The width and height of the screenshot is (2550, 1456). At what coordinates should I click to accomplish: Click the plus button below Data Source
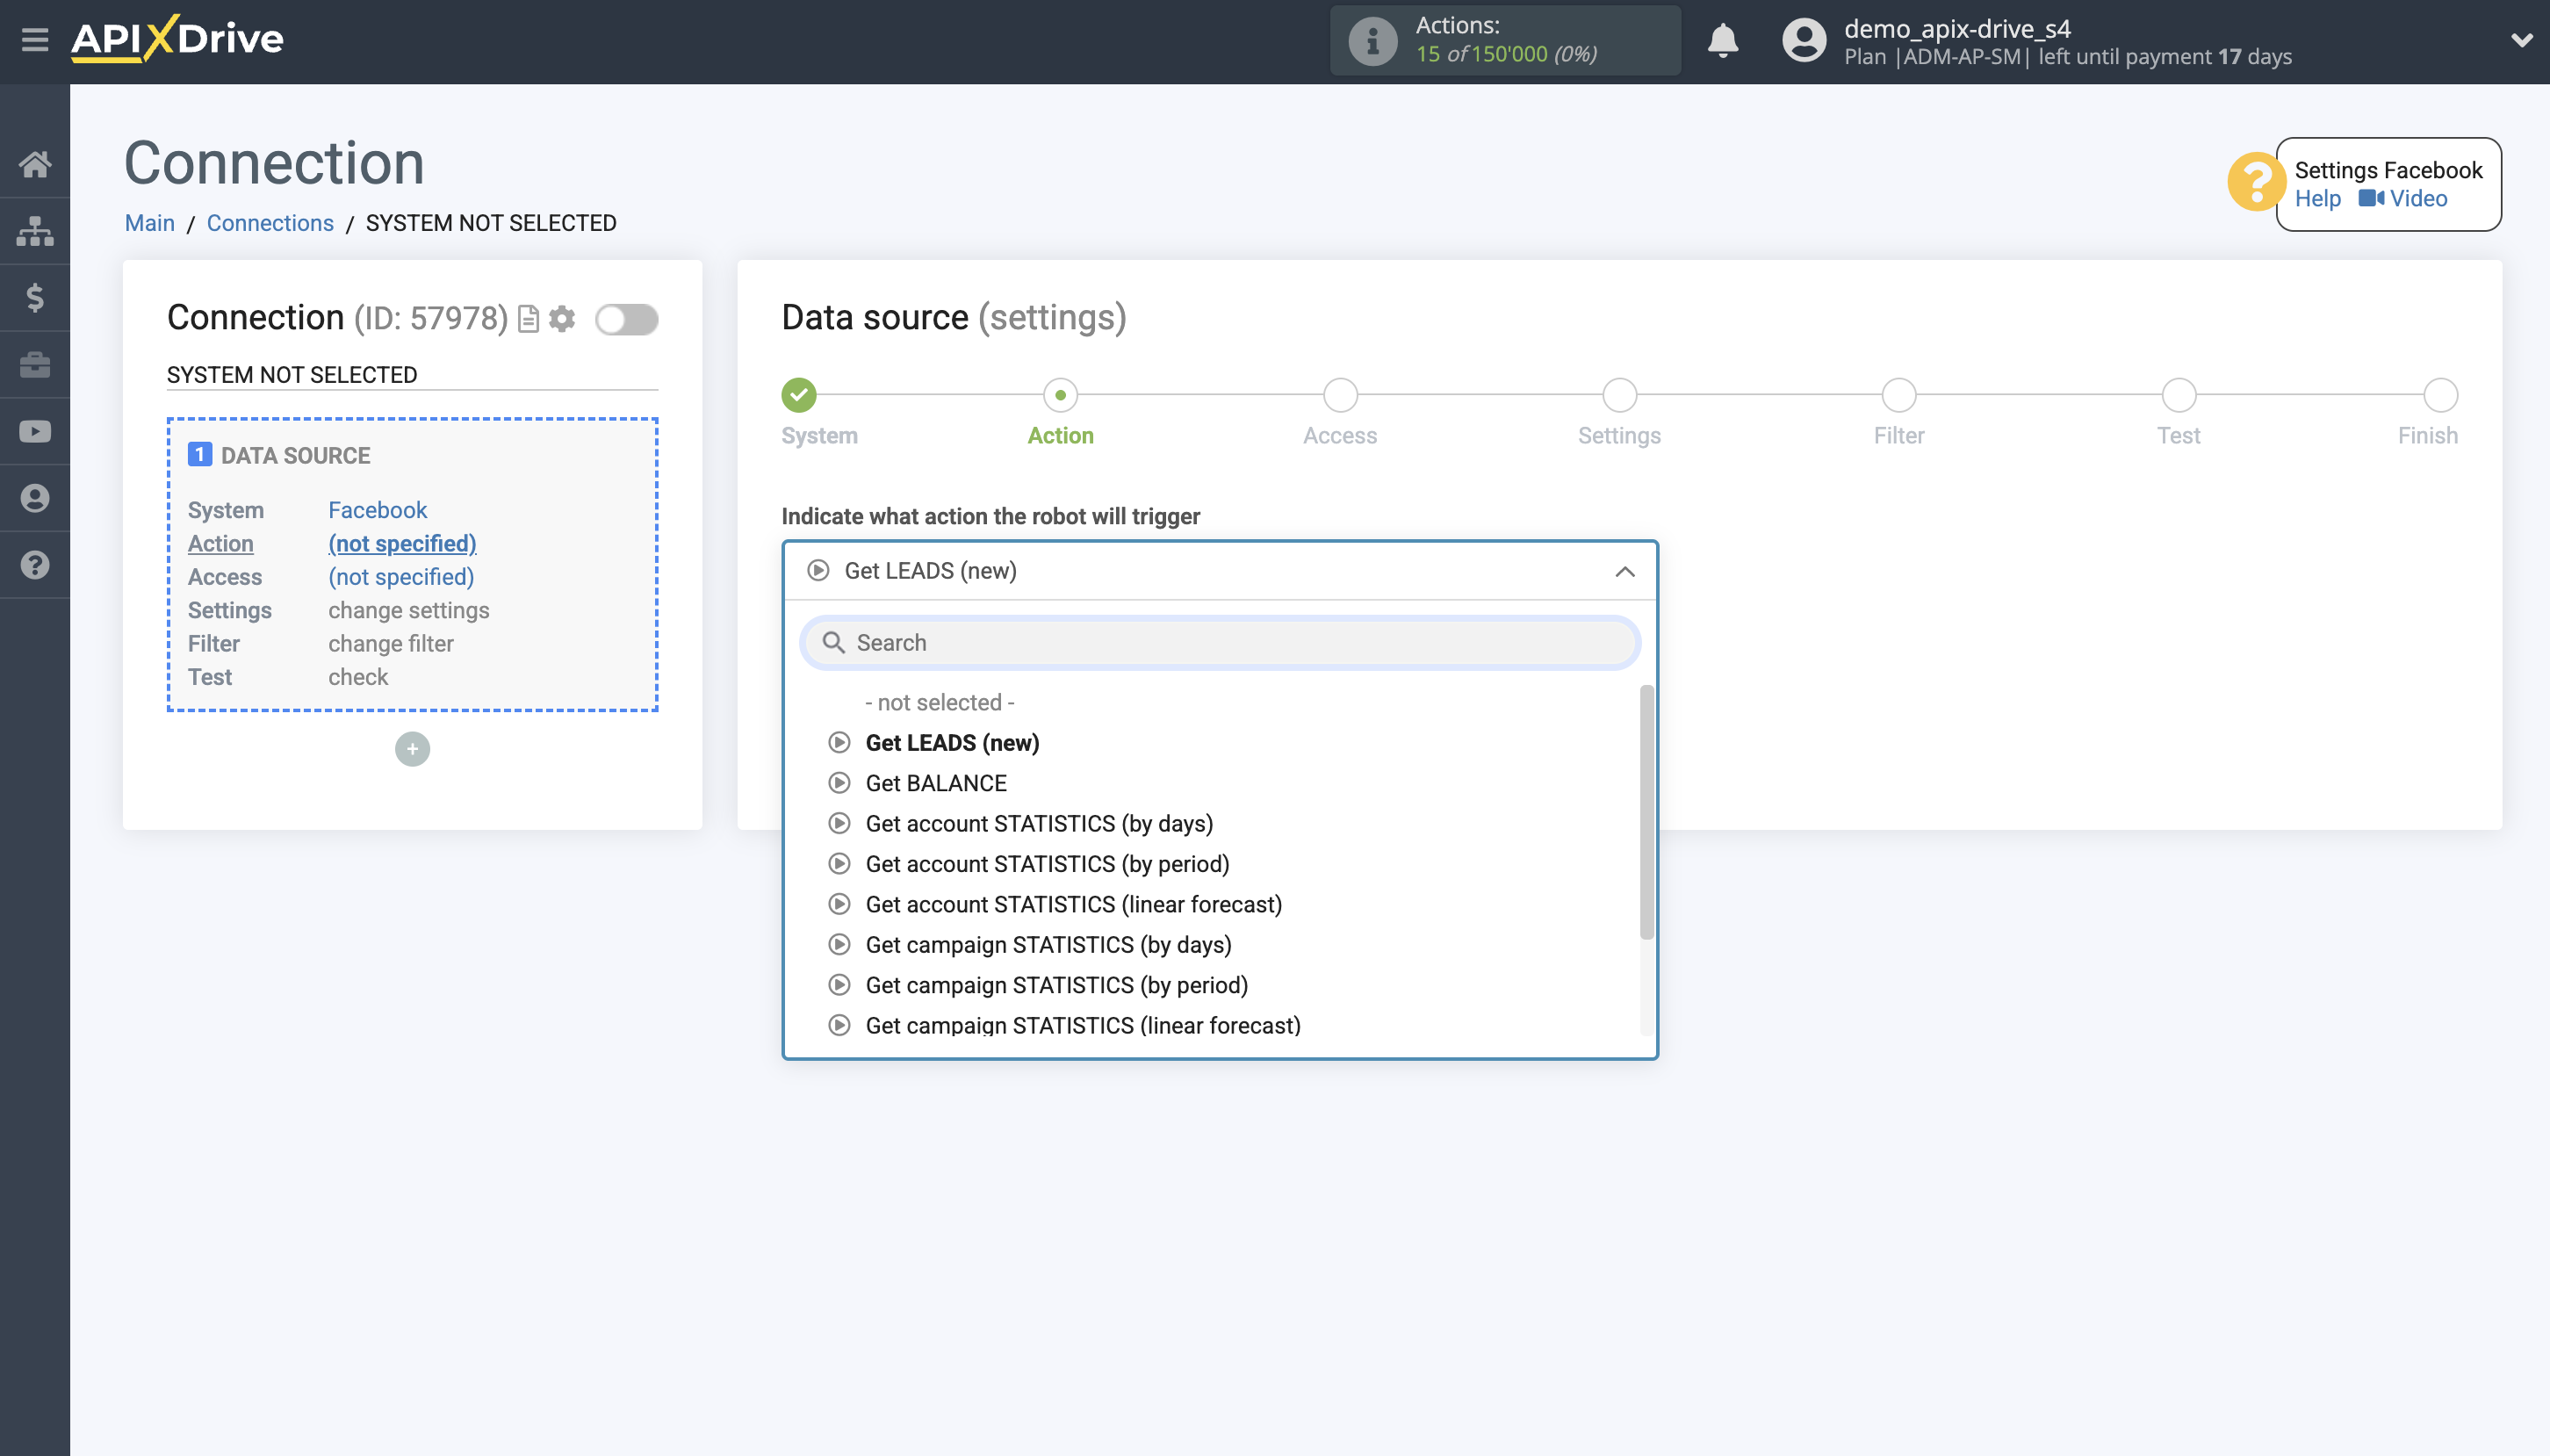[412, 748]
